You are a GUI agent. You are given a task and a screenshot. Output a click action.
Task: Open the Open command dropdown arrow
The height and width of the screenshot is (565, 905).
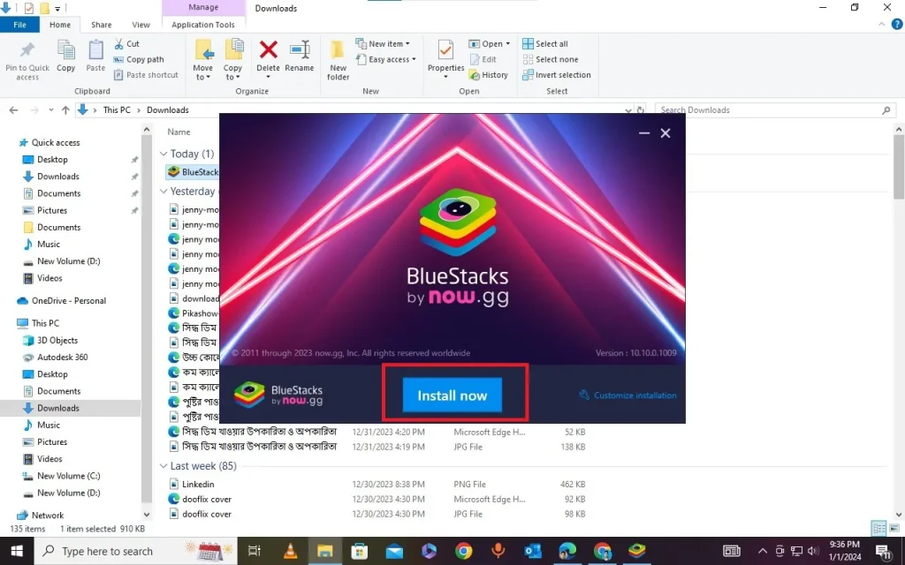click(508, 44)
